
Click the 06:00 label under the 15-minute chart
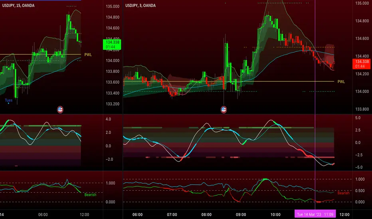point(43,215)
